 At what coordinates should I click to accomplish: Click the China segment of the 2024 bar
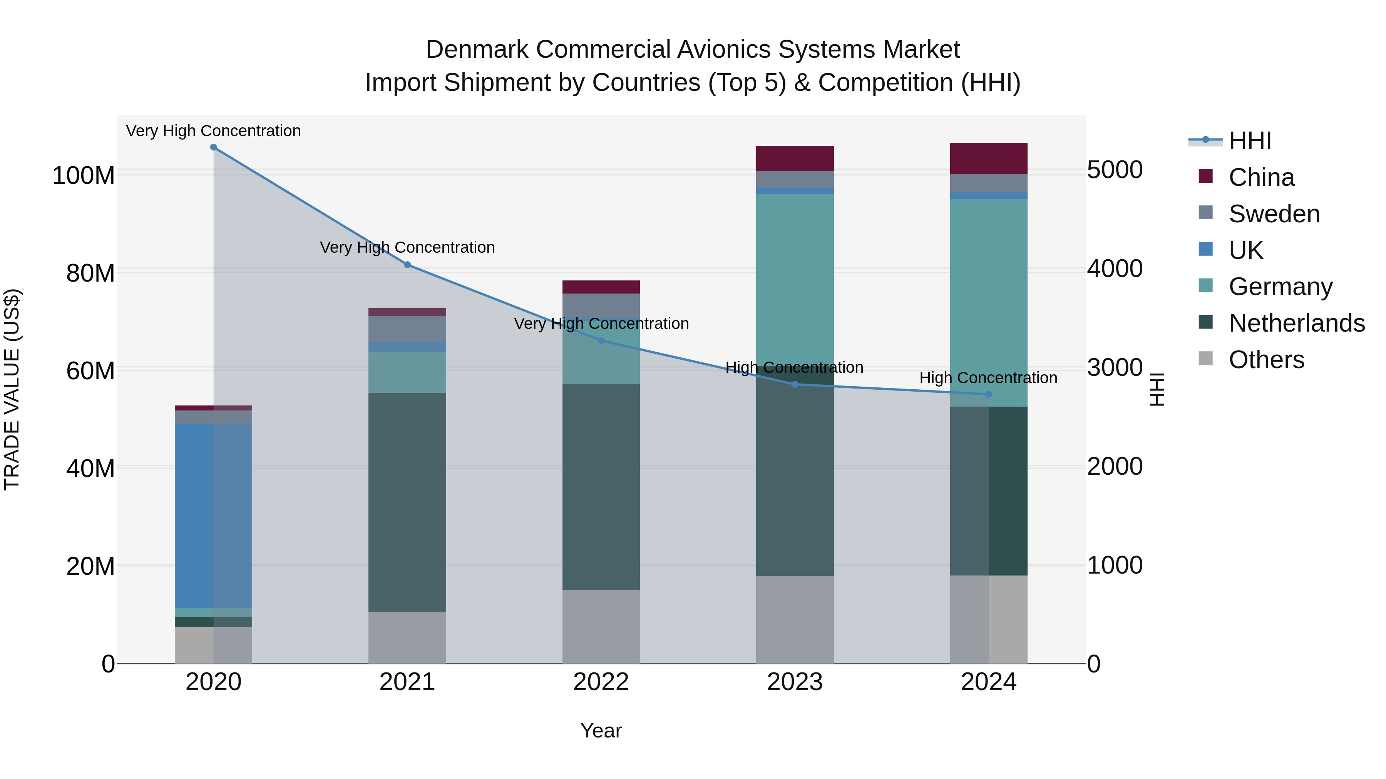988,158
